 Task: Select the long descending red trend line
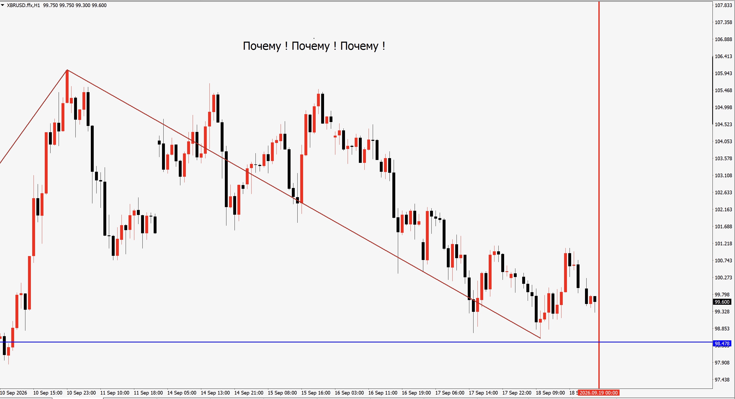304,204
